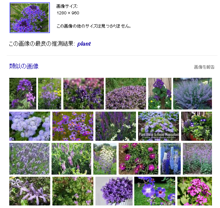Open the tall blue delphinium spikes image

(171, 159)
